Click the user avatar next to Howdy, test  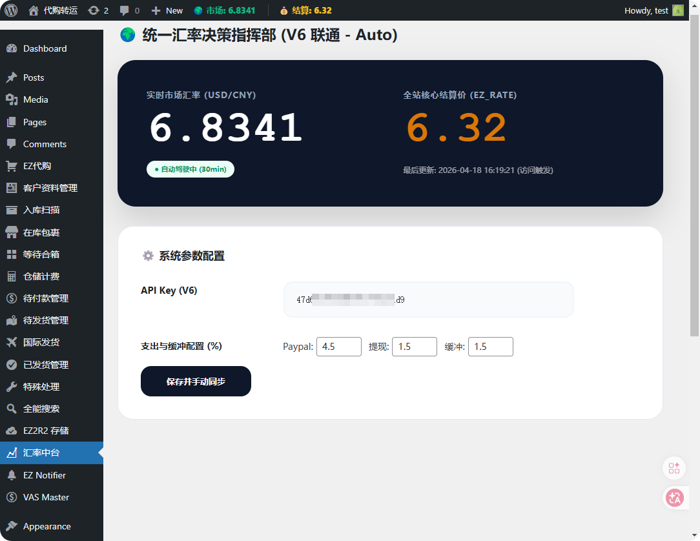click(677, 10)
